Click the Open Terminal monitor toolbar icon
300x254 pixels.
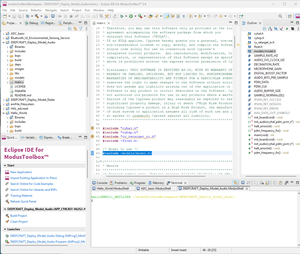pos(53,16)
